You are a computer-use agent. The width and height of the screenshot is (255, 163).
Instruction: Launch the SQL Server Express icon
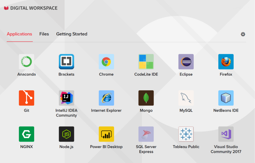pos(146,134)
